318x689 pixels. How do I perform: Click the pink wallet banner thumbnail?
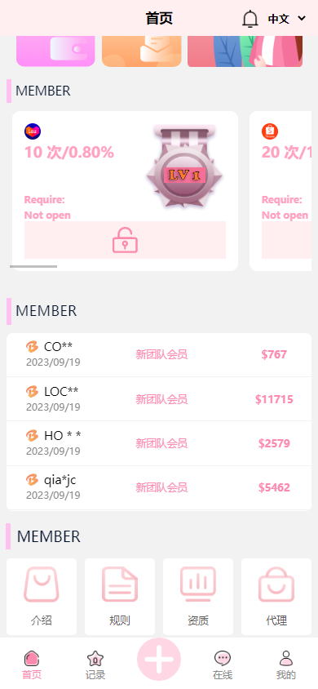(55, 51)
